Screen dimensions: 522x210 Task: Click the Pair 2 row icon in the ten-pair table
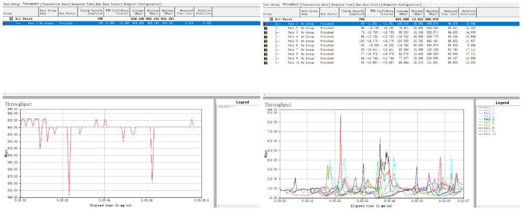(265, 27)
